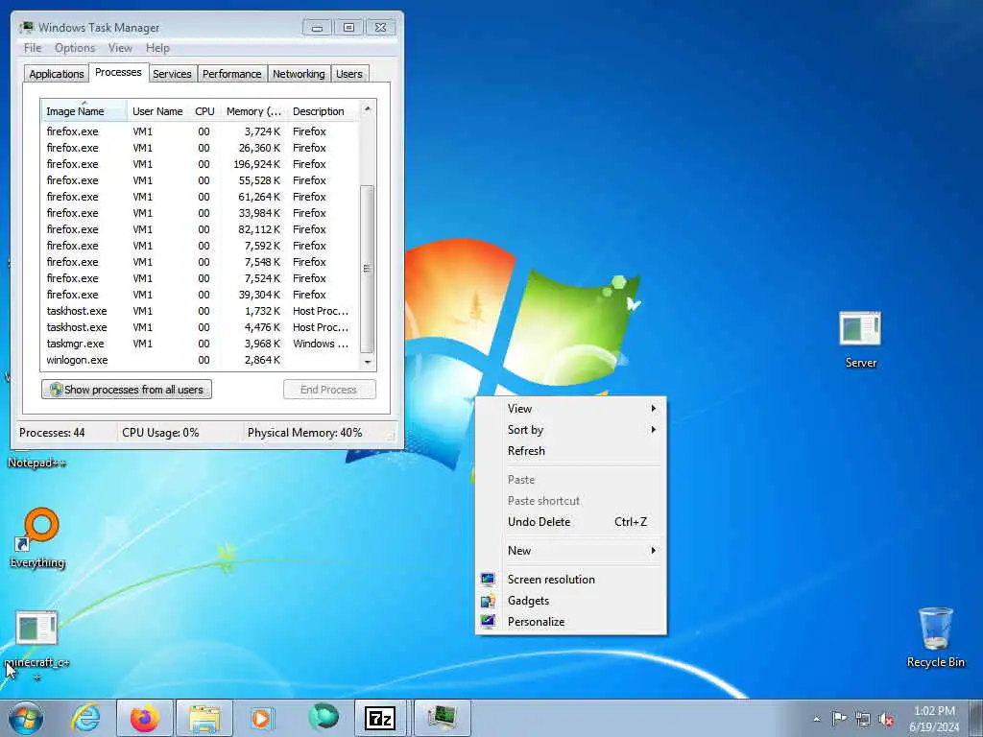Screen dimensions: 983x737
Task: Show hidden system tray icons
Action: [816, 719]
